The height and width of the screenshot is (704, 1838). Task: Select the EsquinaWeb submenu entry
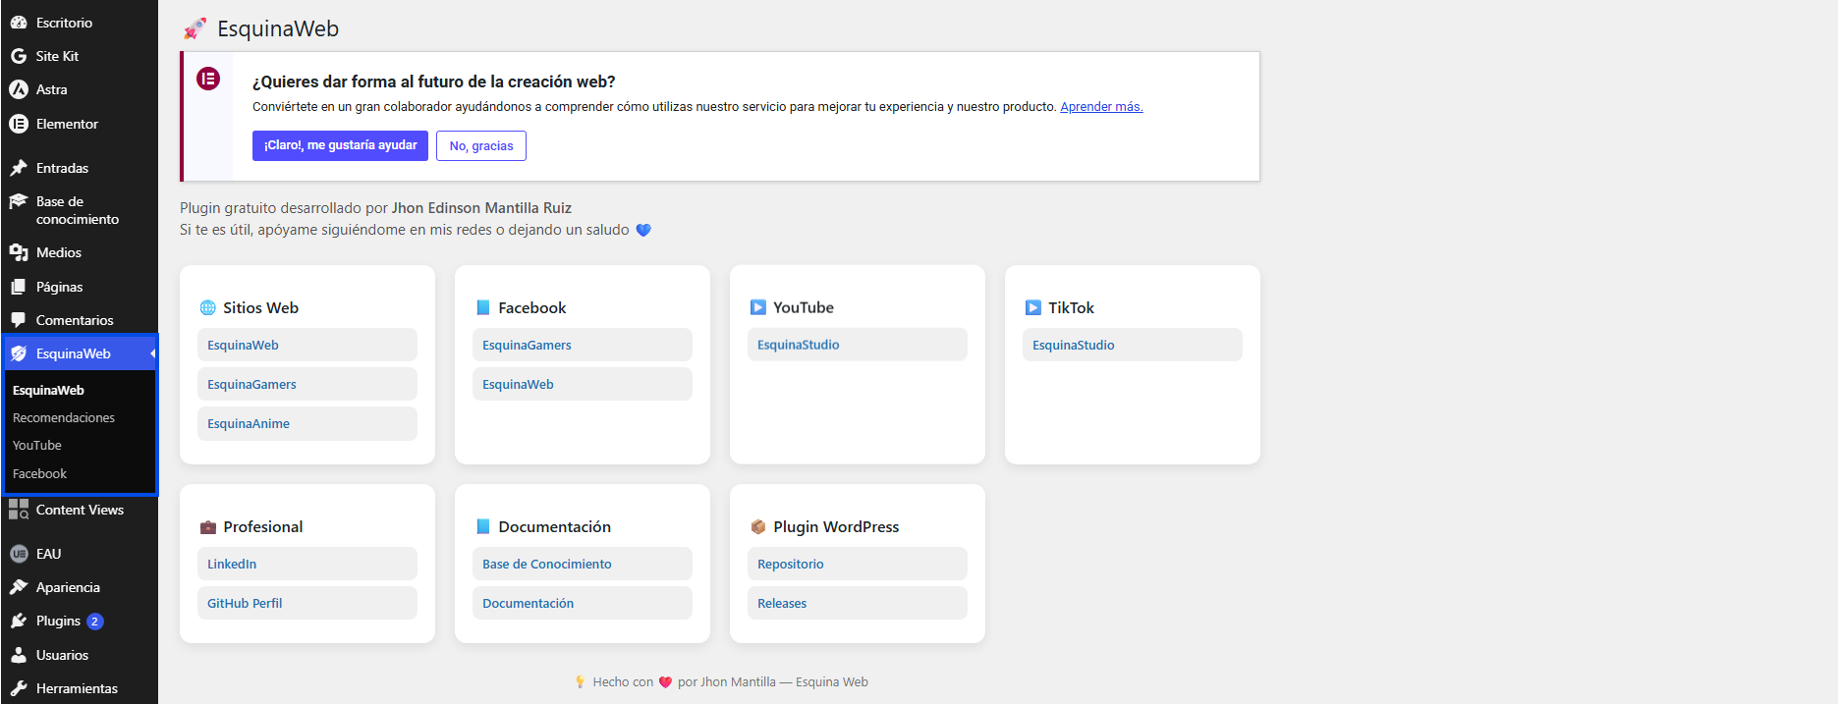48,390
